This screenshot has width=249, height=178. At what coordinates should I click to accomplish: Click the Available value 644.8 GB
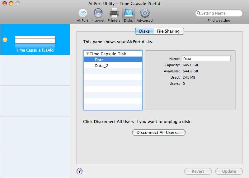[190, 71]
